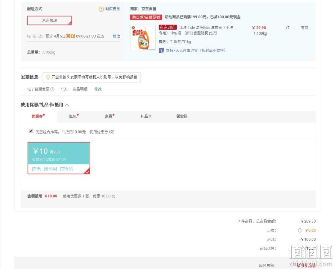Click the lightbulb icon in invoice tip
The height and width of the screenshot is (269, 335).
click(48, 77)
